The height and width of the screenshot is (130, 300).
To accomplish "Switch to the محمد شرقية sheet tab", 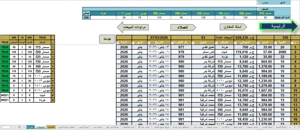I will [x=212, y=127].
